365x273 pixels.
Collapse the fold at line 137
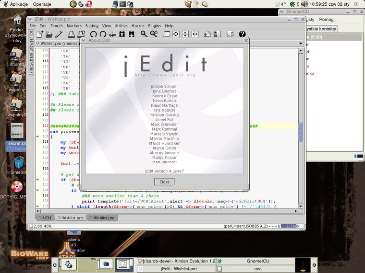[x=37, y=206]
